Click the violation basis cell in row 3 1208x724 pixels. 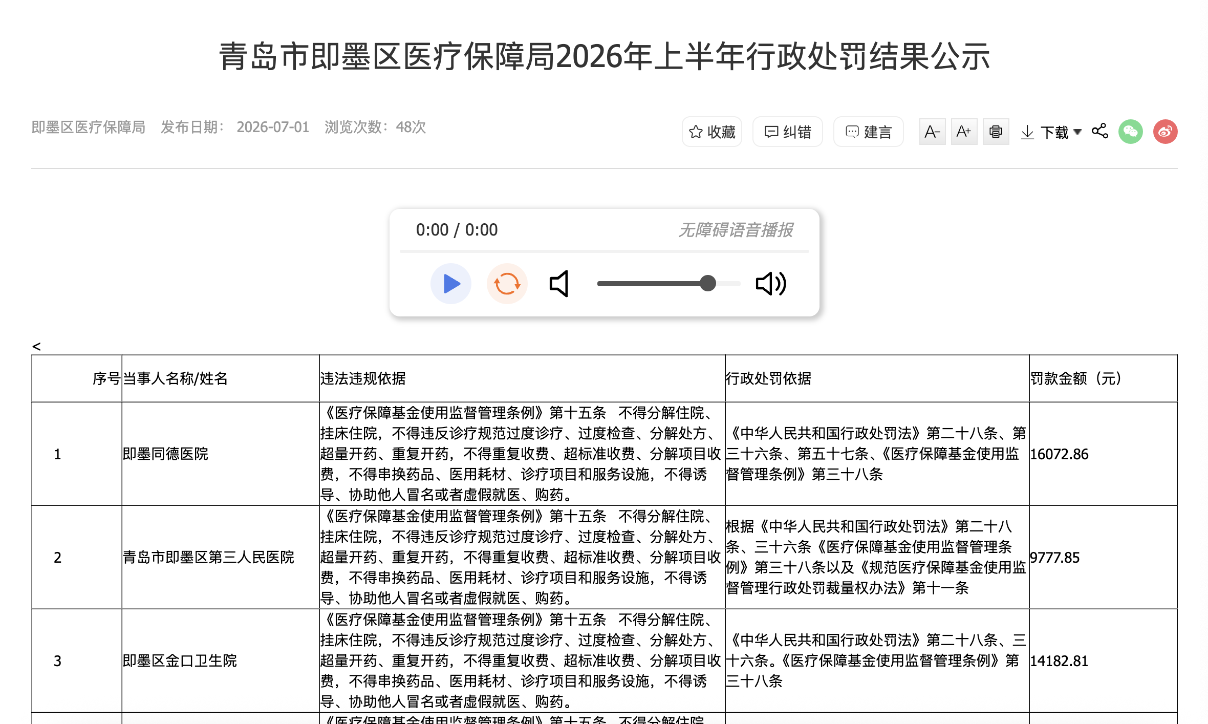(x=522, y=661)
